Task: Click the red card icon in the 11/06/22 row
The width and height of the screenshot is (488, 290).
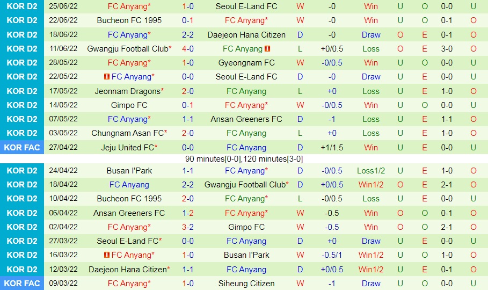Action: click(267, 49)
